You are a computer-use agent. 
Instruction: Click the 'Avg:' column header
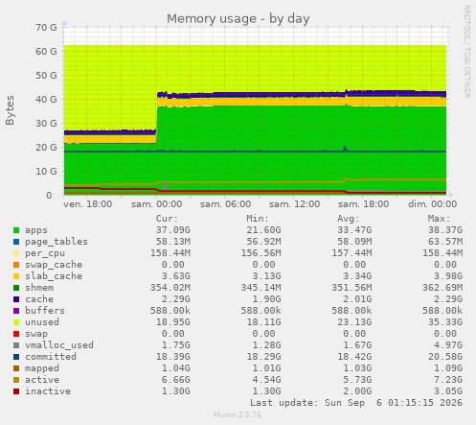[349, 219]
